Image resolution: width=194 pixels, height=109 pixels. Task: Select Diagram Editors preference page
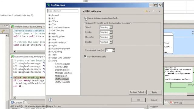(62, 70)
